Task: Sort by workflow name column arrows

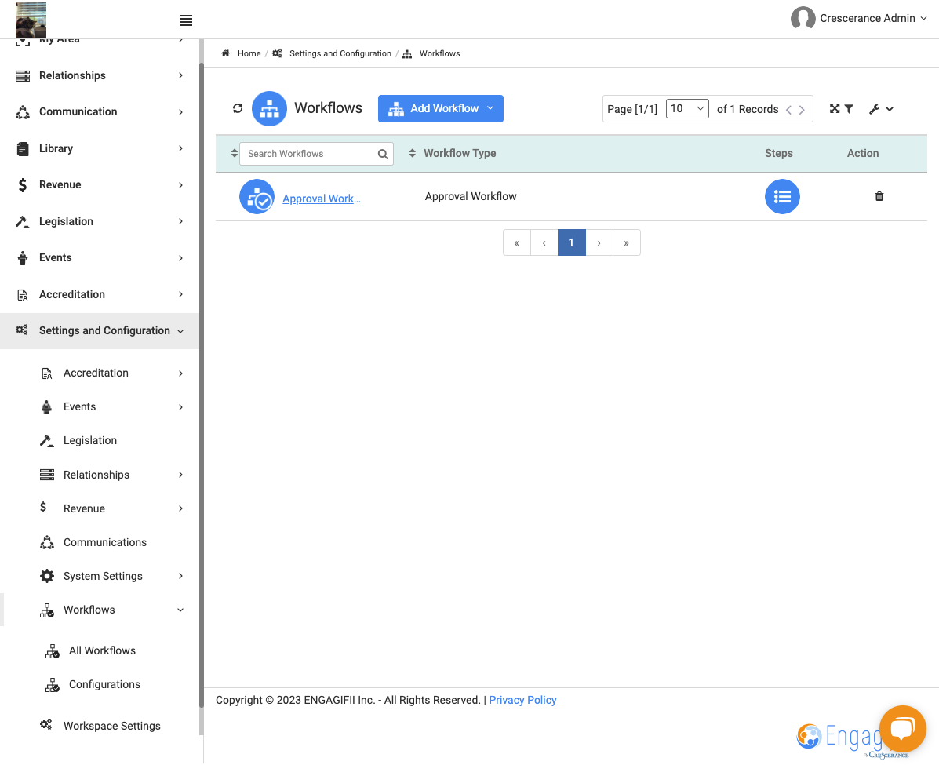Action: tap(234, 153)
